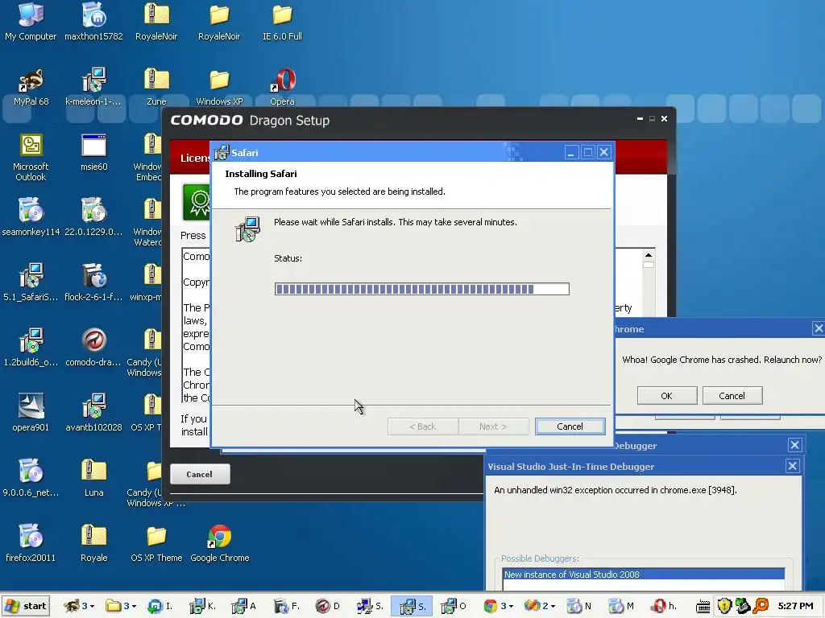Expand Chrome taskbar group with 3 windows
The image size is (825, 618).
(x=499, y=606)
